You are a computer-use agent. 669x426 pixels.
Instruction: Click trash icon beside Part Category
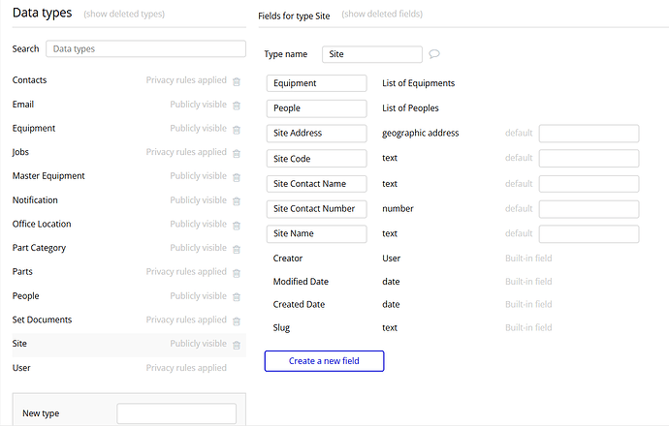coord(237,249)
